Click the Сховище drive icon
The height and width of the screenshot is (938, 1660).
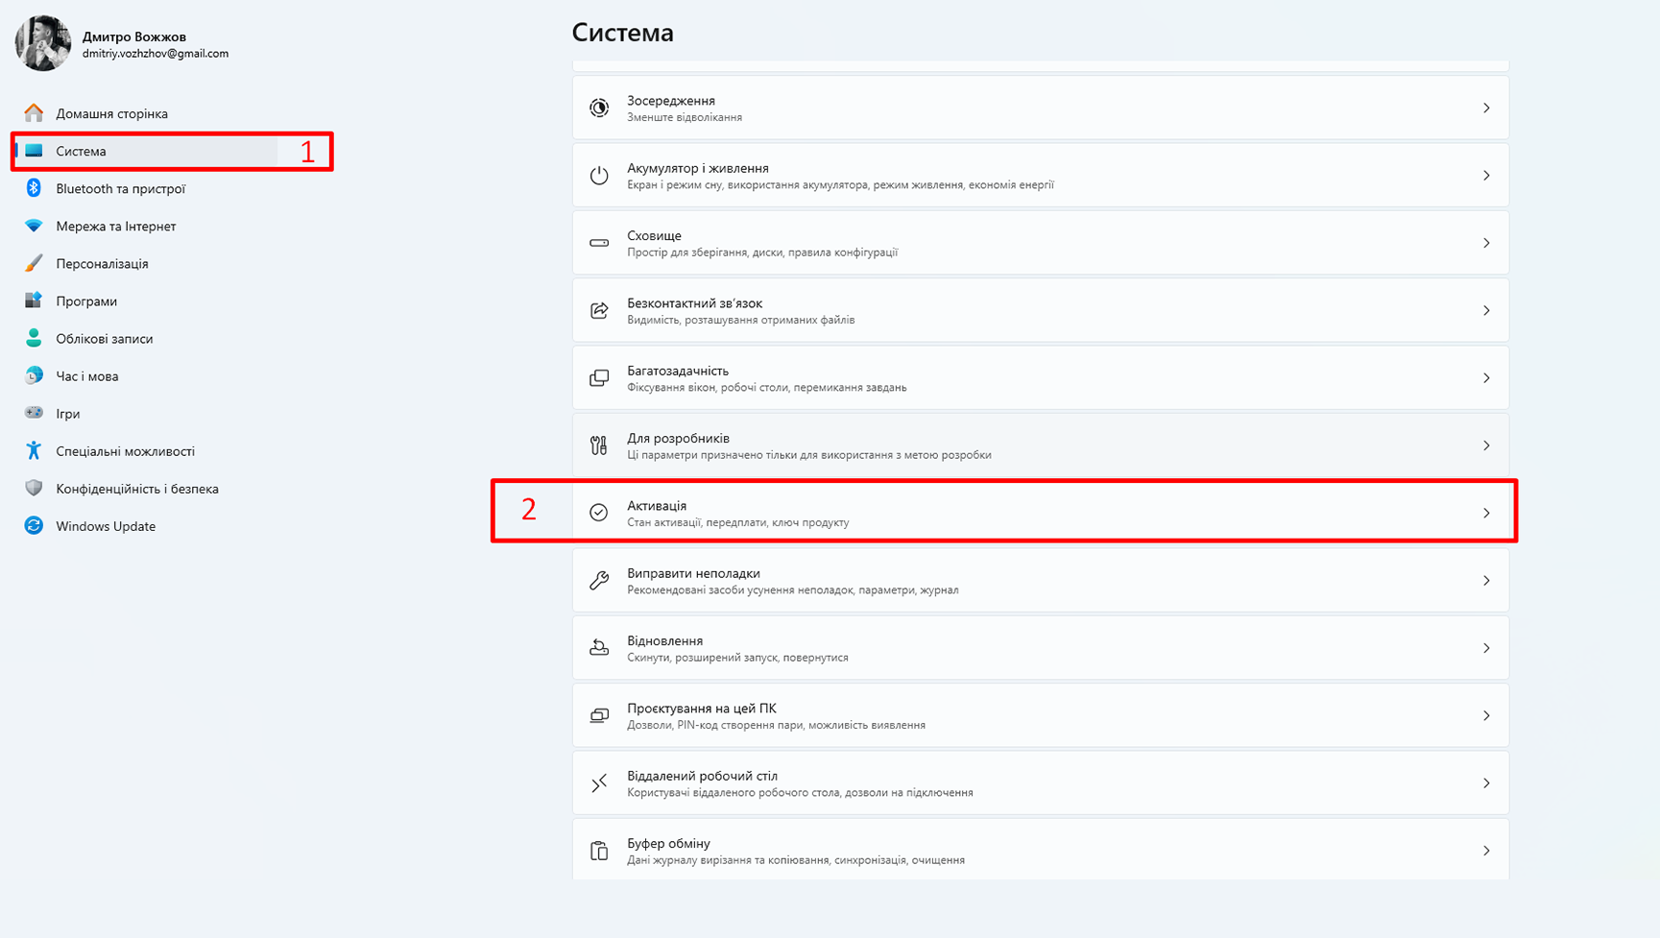click(x=599, y=243)
